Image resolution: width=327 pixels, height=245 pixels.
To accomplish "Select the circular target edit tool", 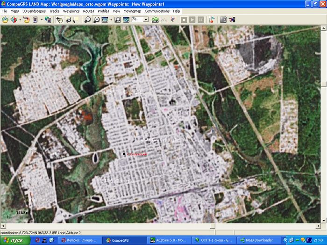I will [x=68, y=20].
